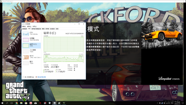Click the Resource Monitor icon beside the link
Screen dimensions: 186x105
point(36,77)
